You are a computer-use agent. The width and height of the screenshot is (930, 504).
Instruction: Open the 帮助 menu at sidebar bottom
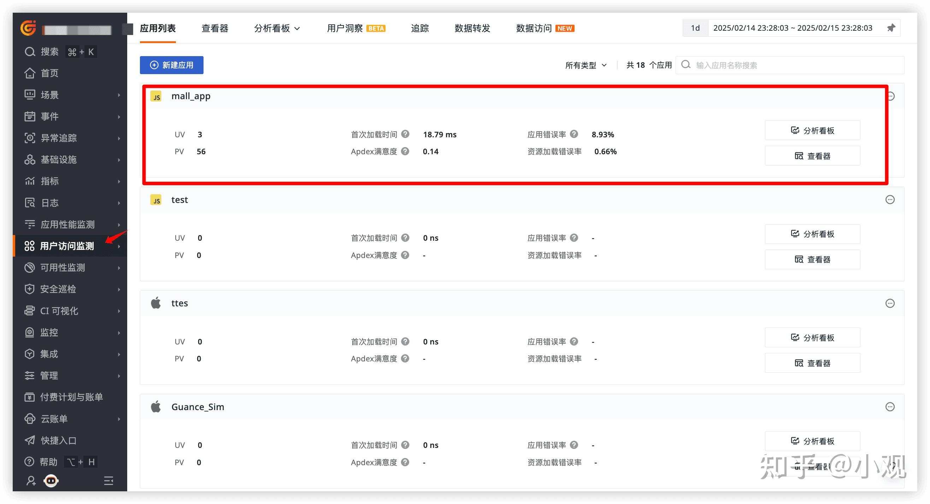pos(49,462)
